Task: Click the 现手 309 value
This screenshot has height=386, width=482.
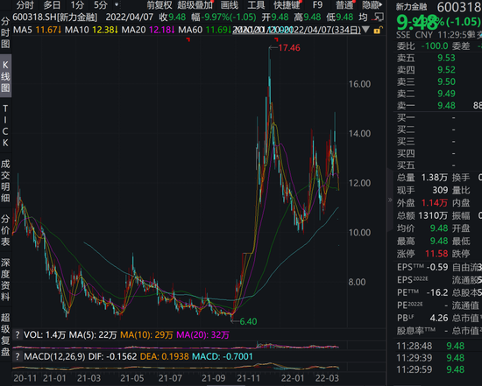Action: tap(440, 191)
